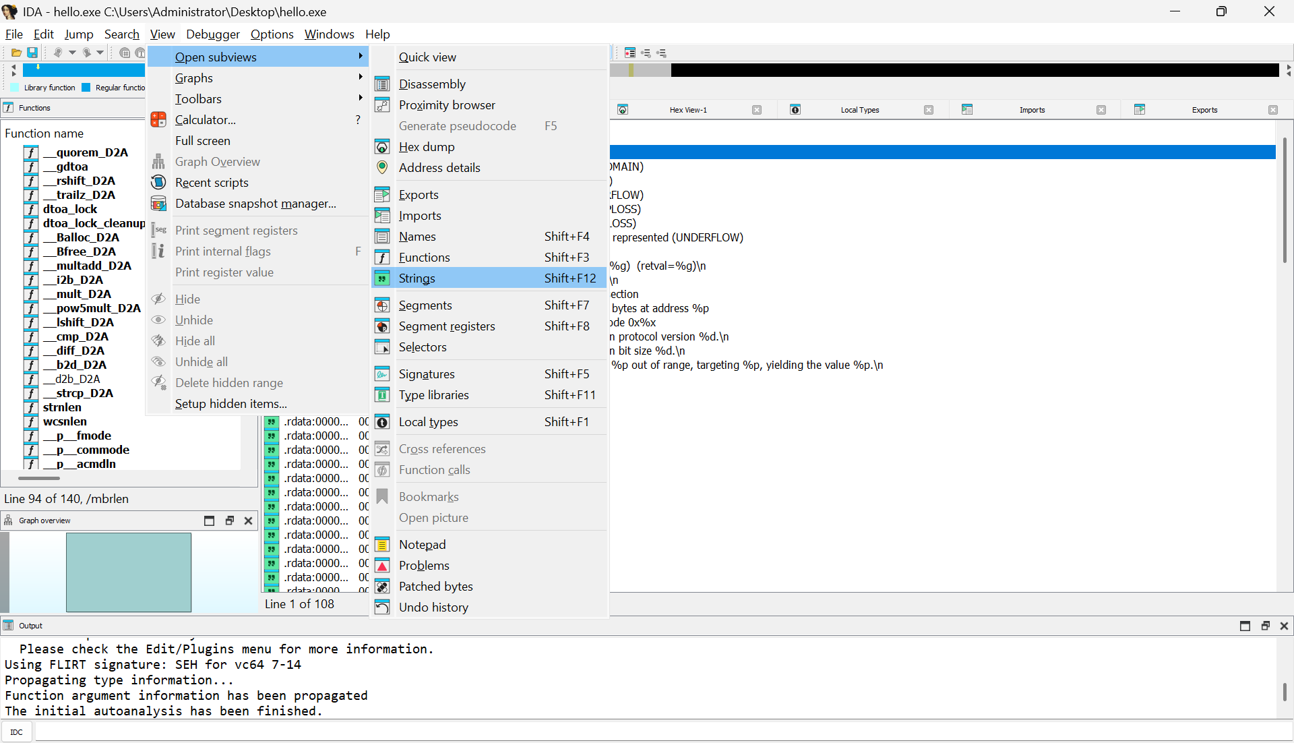
Task: Open the jump-back history dropdown arrow
Action: pyautogui.click(x=72, y=53)
